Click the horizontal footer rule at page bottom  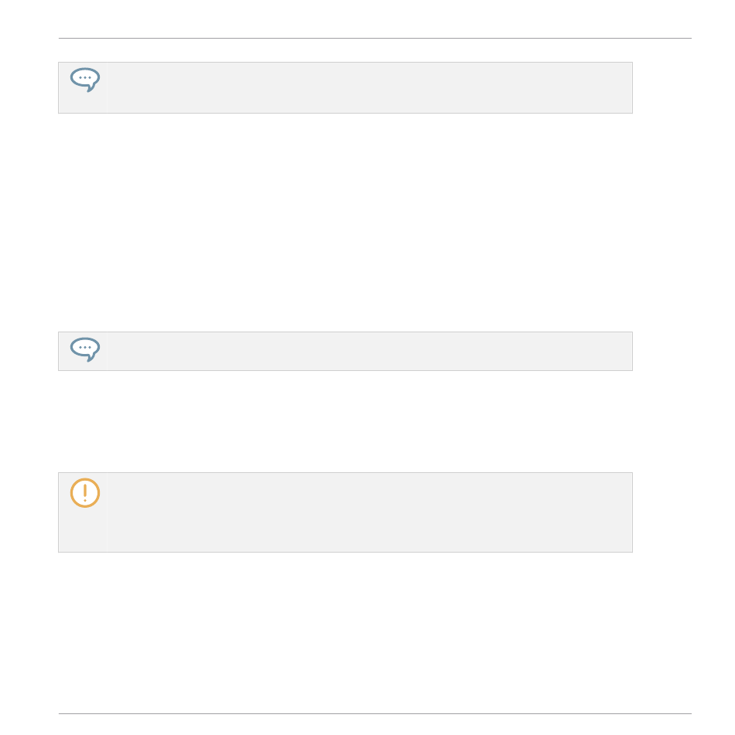click(375, 714)
